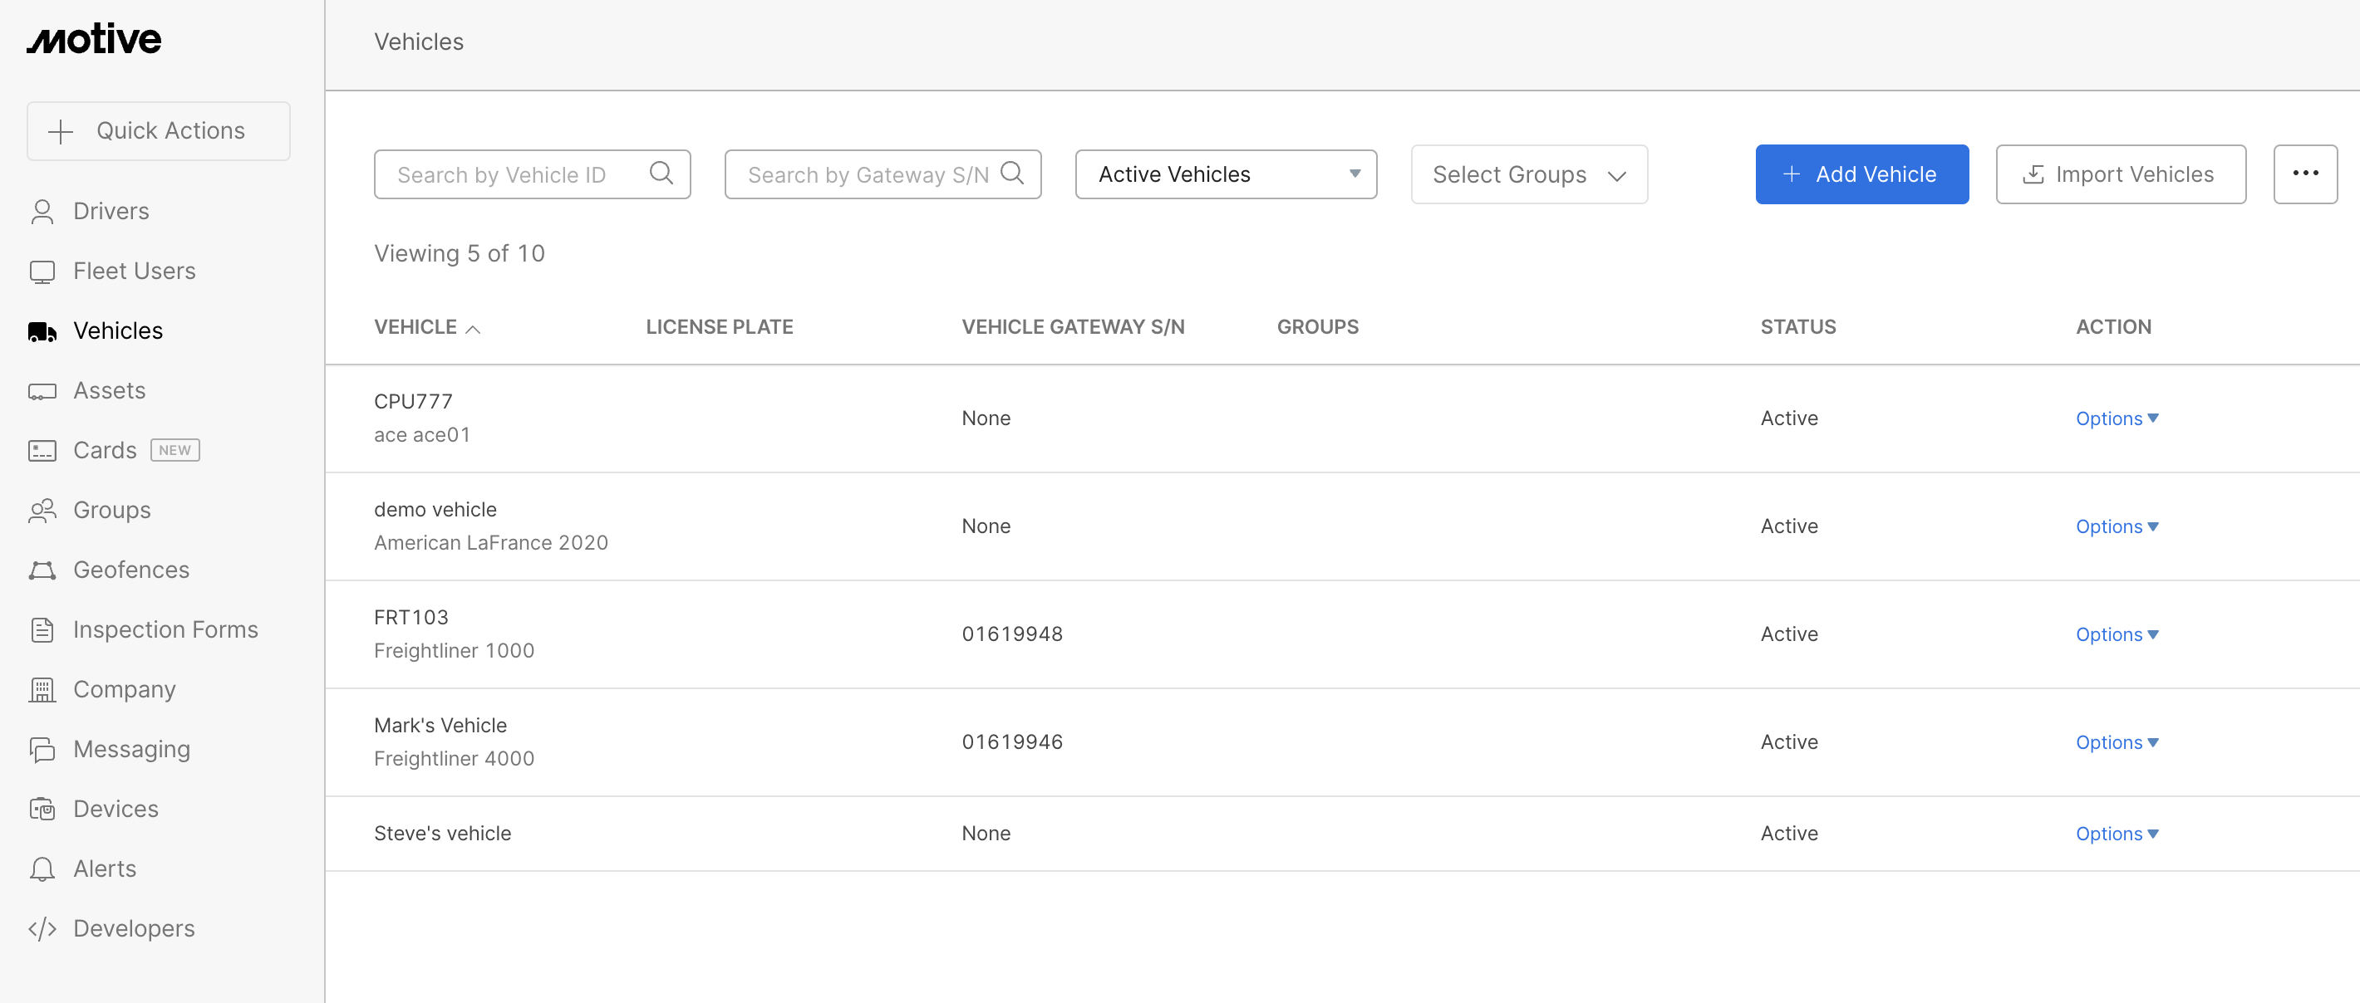This screenshot has width=2360, height=1003.
Task: Click the Drivers person icon in sidebar
Action: [x=42, y=212]
